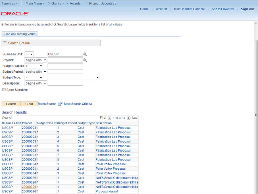Click Project Budgets breadcrumb

click(x=101, y=3)
